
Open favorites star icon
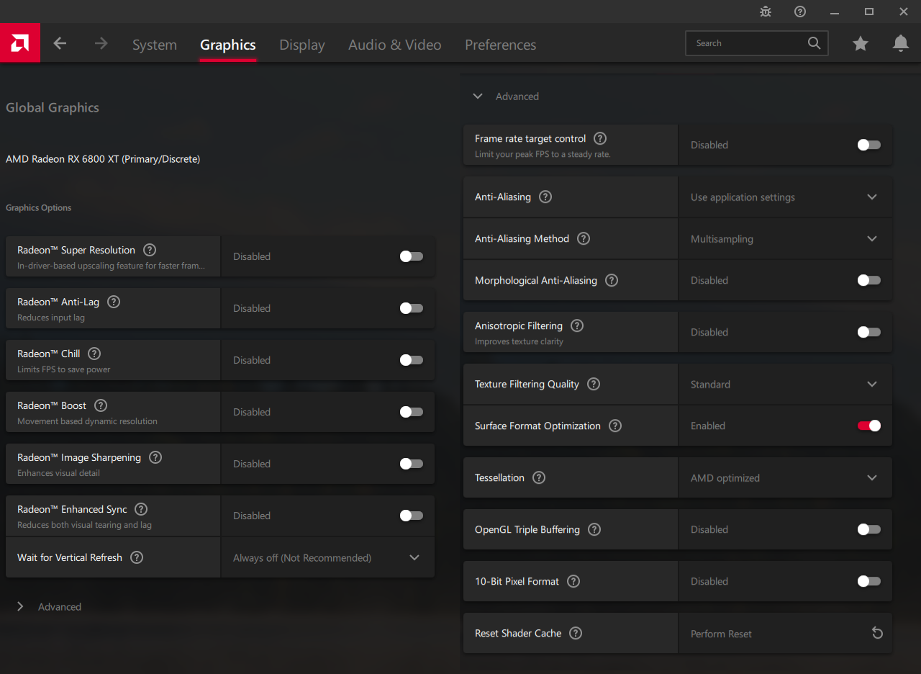(860, 44)
